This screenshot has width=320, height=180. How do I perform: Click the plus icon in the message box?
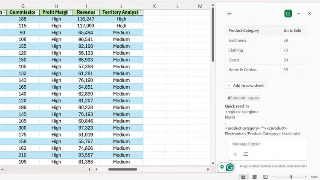coord(235,154)
